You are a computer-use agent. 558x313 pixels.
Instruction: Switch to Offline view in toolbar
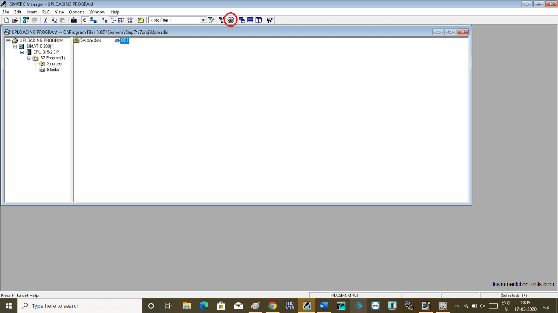pos(85,20)
